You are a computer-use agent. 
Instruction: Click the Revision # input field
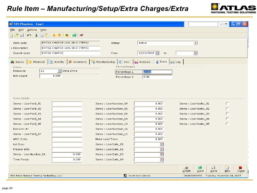coord(67,129)
